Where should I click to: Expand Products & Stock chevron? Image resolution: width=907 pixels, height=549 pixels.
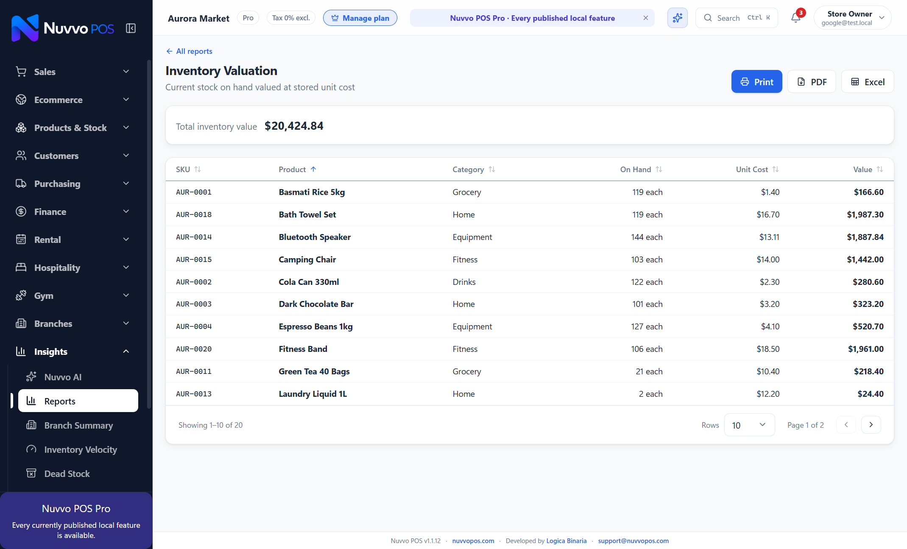tap(126, 128)
